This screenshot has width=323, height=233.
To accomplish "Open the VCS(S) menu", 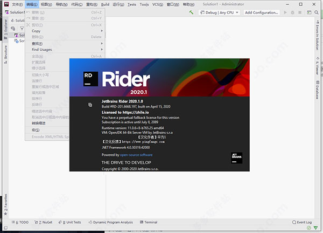I will click(x=158, y=4).
